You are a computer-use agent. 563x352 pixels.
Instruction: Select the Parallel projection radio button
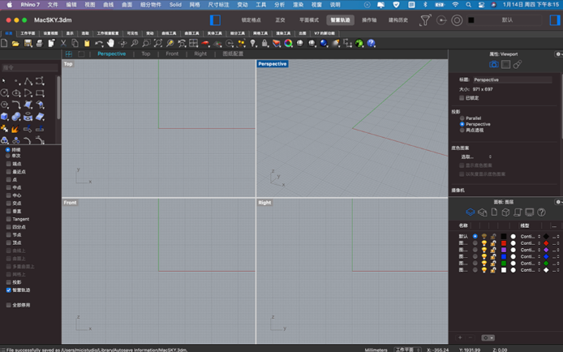462,118
